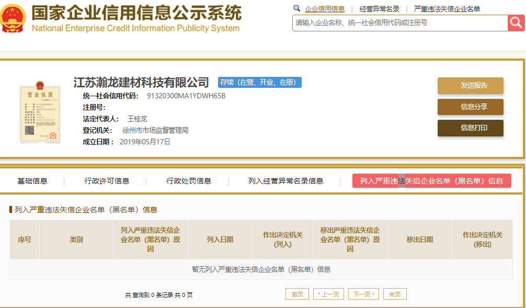526x308 pixels.
Task: Click the 上一页 previous page button
Action: click(328, 294)
